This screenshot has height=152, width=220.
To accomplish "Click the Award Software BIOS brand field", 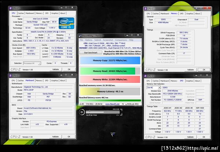I will coord(48,108).
